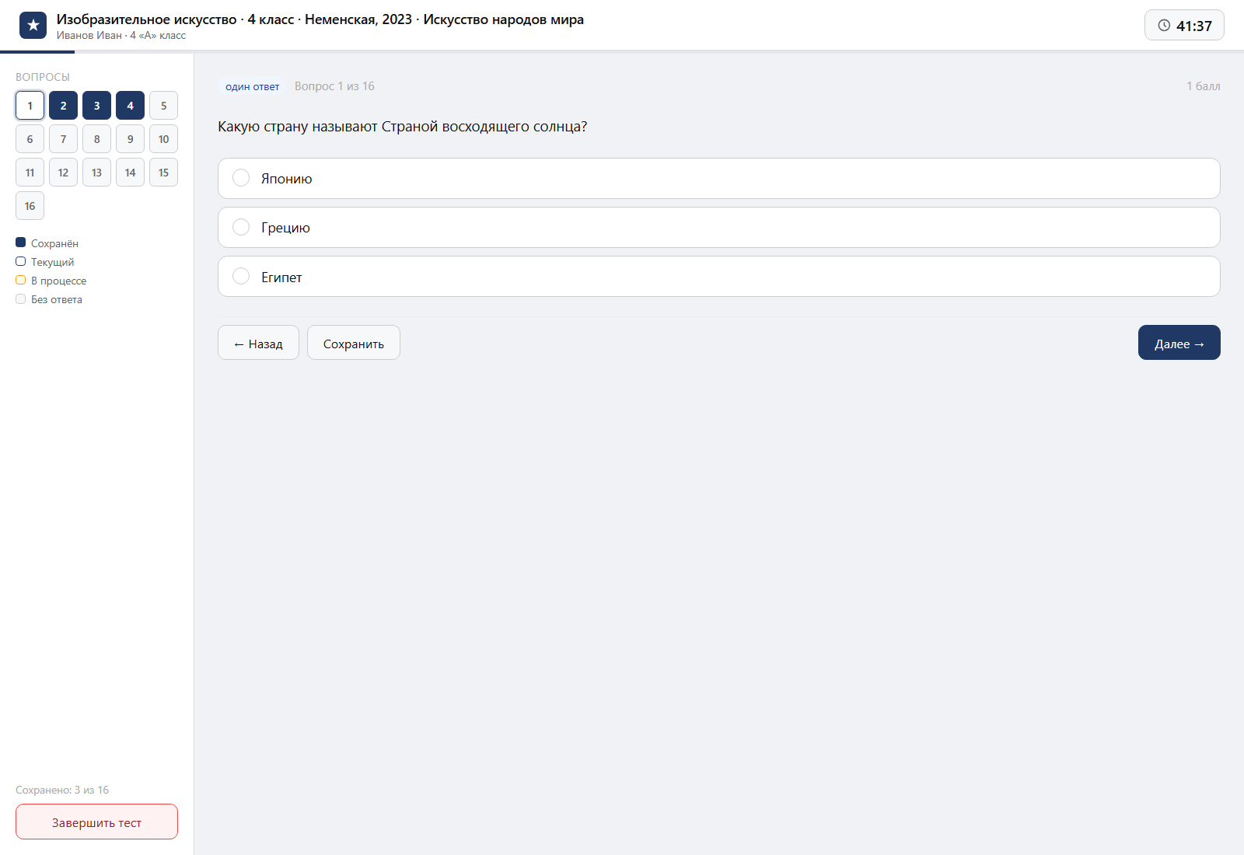
Task: Select current question 1 tile
Action: point(30,106)
